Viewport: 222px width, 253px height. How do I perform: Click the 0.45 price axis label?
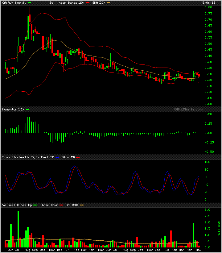pos(208,50)
